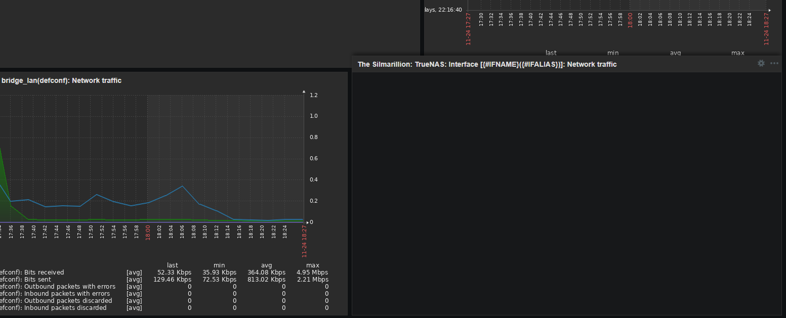Select the Bits received legend row
The width and height of the screenshot is (786, 318).
tap(32, 272)
